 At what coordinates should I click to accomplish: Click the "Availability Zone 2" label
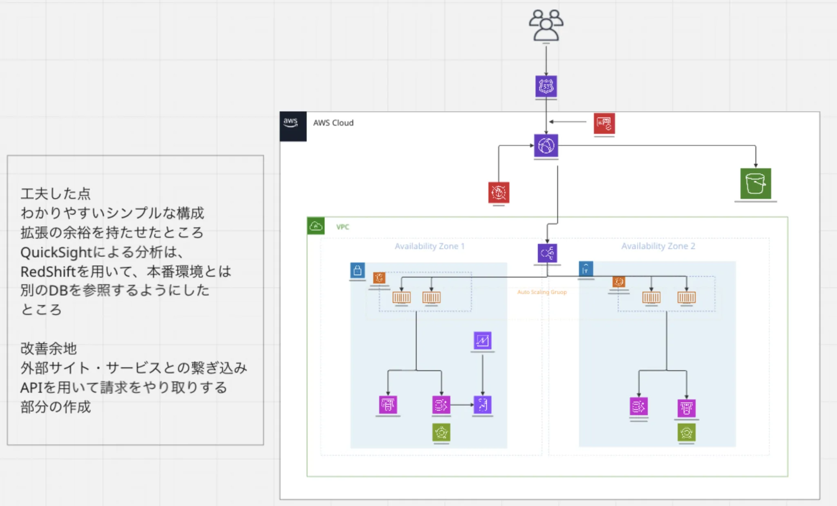(x=658, y=246)
